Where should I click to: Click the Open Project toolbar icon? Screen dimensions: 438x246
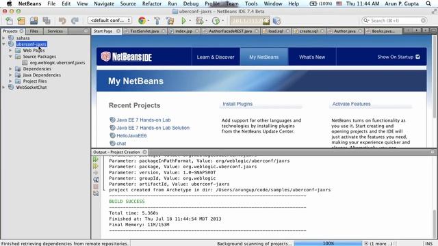34,20
